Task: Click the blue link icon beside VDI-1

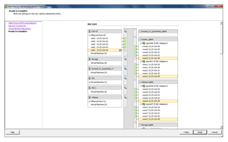Action: coord(125,88)
